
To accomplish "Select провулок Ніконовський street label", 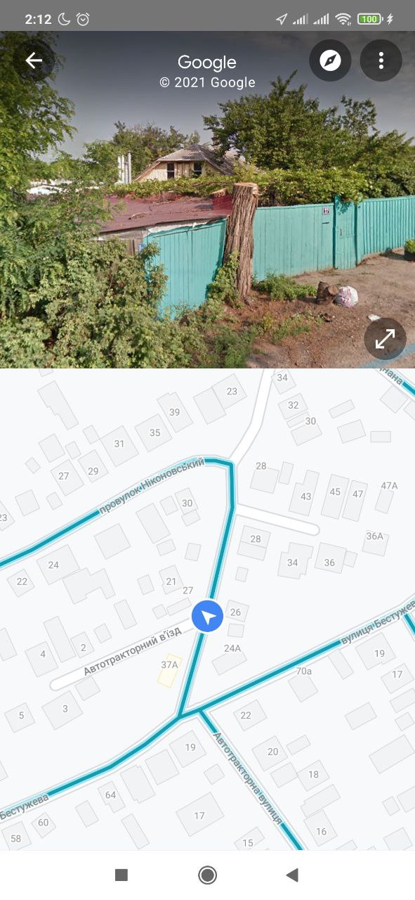I will click(152, 487).
